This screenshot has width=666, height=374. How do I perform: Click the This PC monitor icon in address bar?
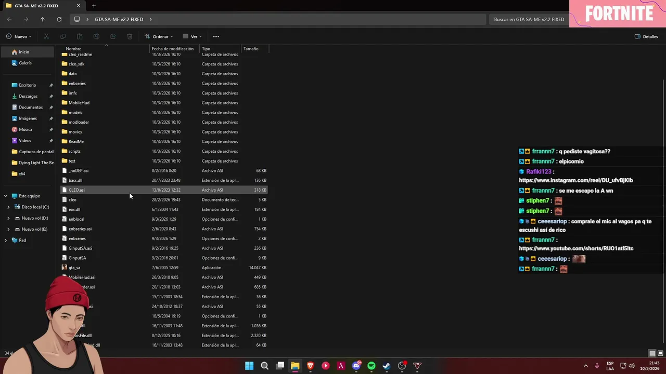coord(77,19)
